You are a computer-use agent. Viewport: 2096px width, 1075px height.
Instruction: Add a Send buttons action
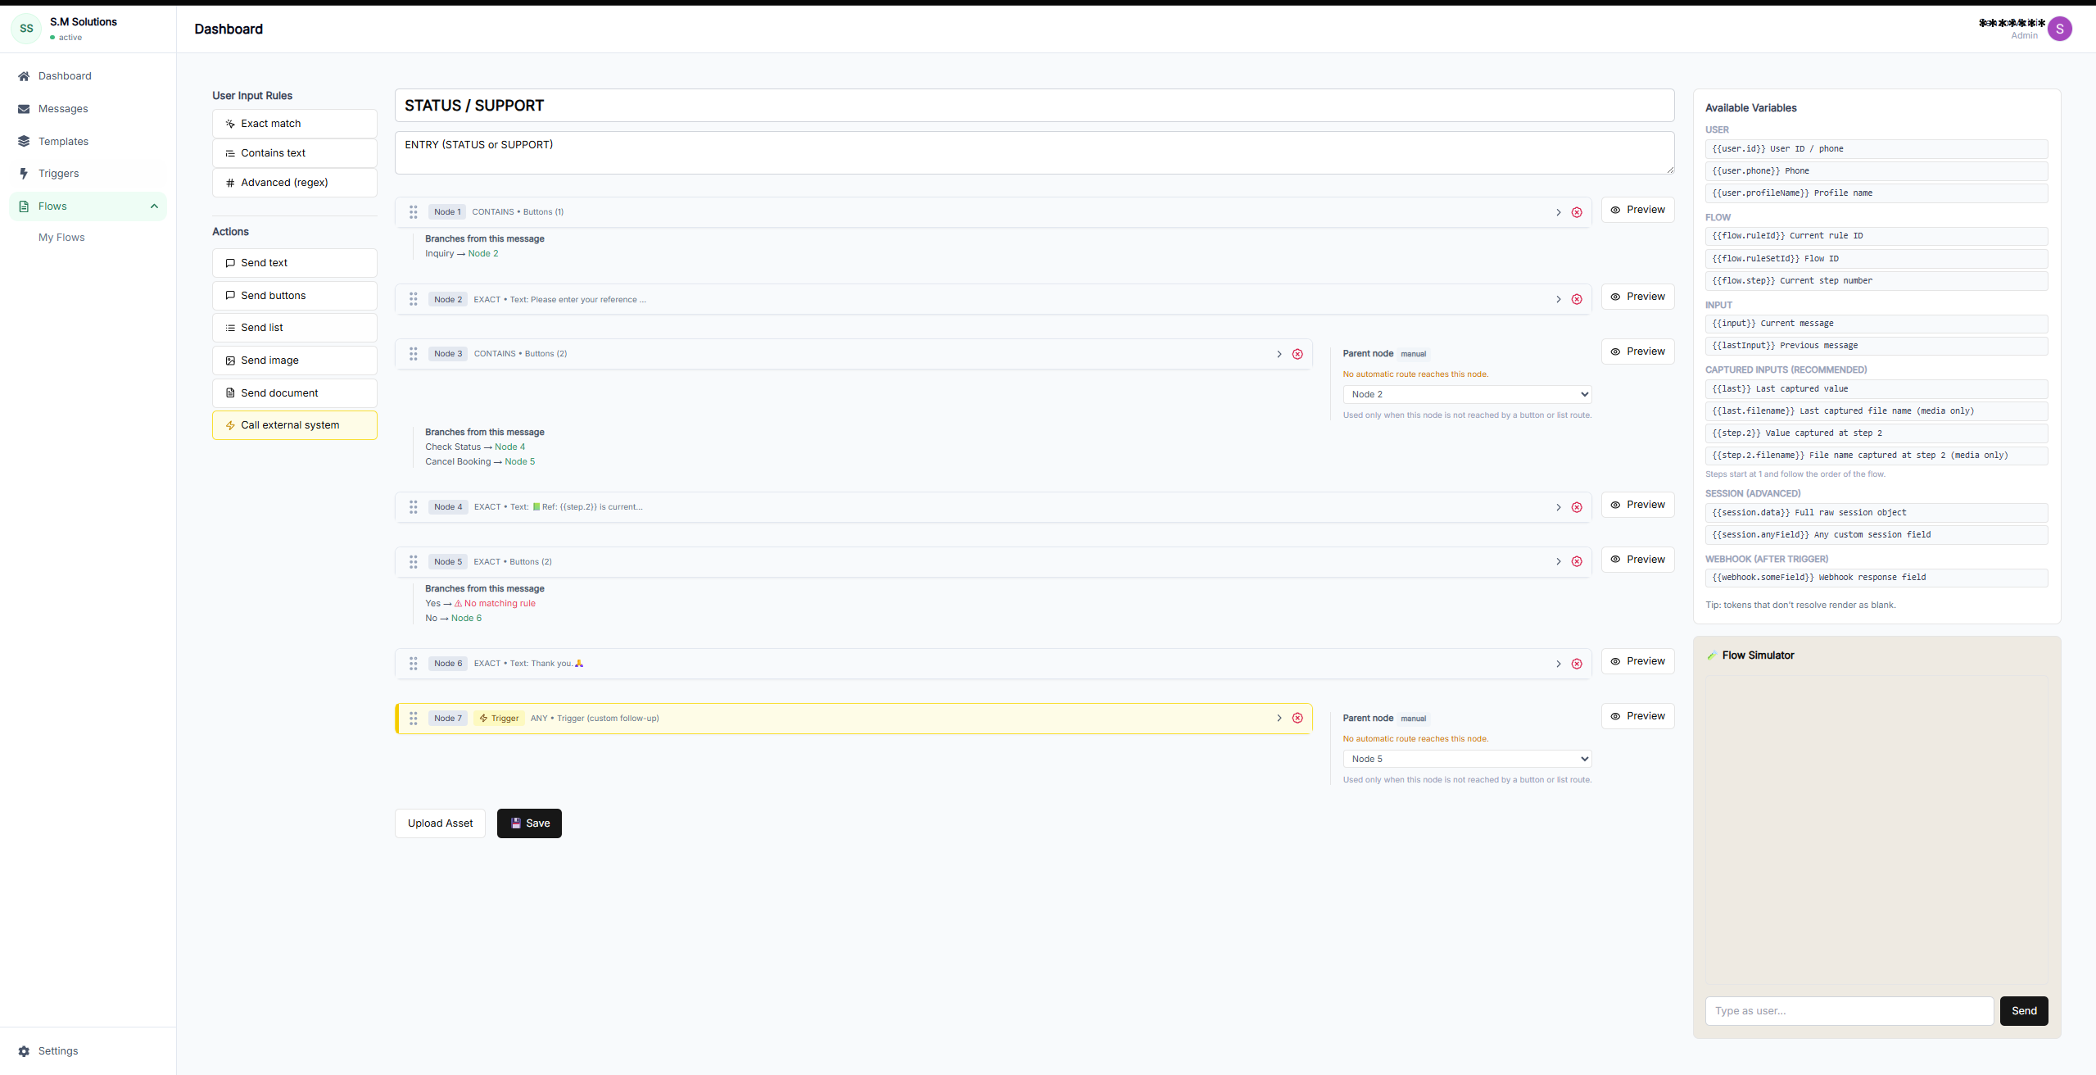click(x=295, y=296)
